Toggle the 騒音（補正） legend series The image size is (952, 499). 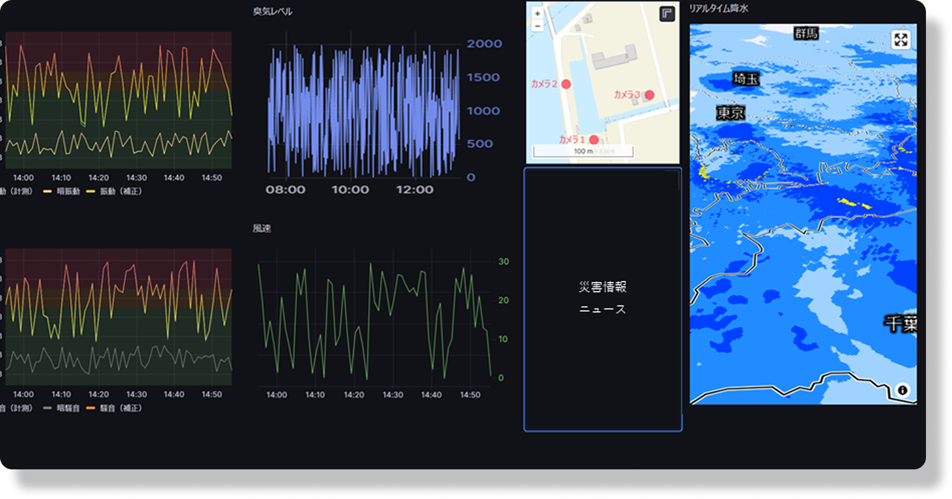click(114, 408)
